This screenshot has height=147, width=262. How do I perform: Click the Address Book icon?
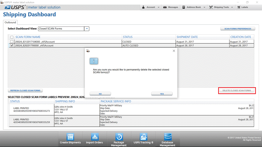(184, 7)
